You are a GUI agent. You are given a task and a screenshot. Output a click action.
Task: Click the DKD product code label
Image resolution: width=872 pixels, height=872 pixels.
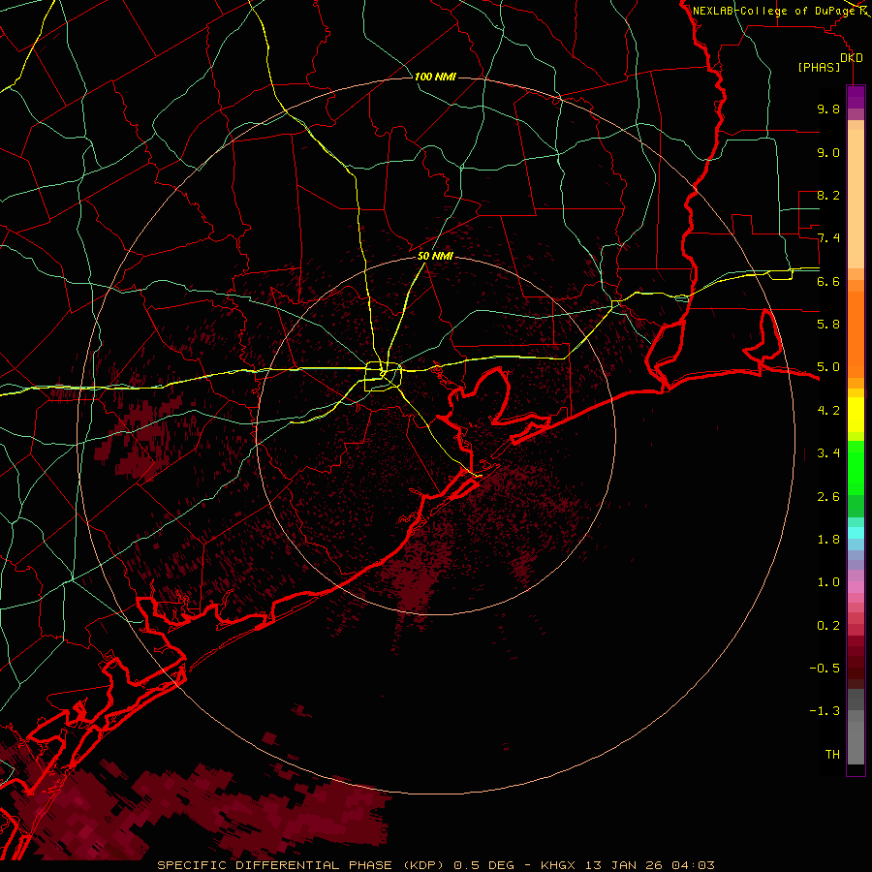(x=852, y=58)
